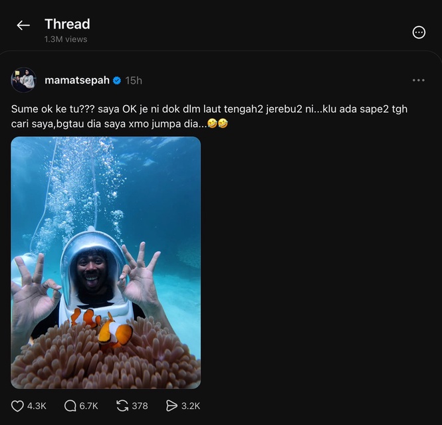
Task: Open mamatsepah's profile picture
Action: point(24,80)
